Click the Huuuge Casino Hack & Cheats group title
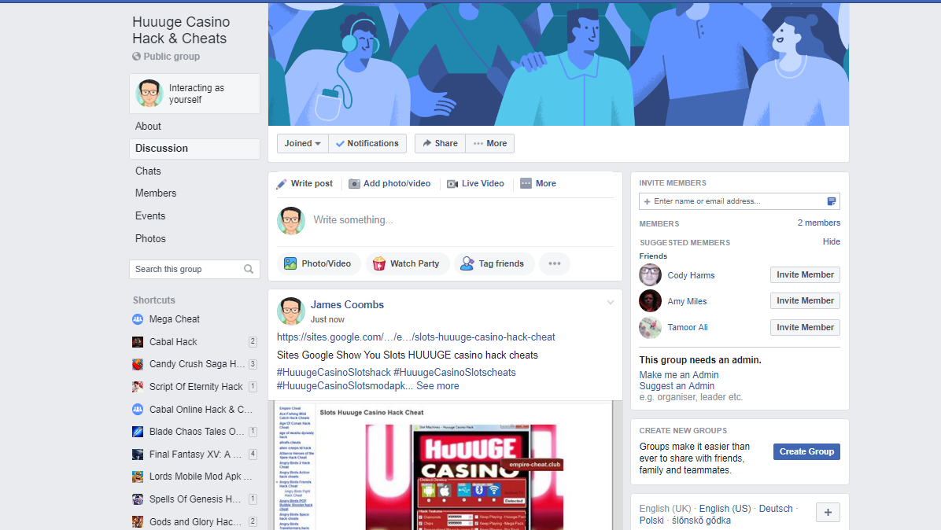 [181, 30]
